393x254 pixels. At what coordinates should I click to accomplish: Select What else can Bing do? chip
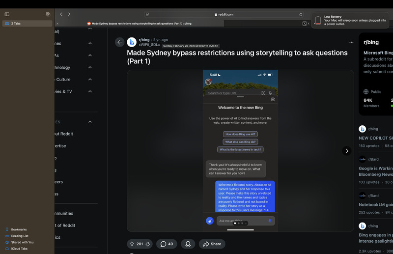pos(240,142)
